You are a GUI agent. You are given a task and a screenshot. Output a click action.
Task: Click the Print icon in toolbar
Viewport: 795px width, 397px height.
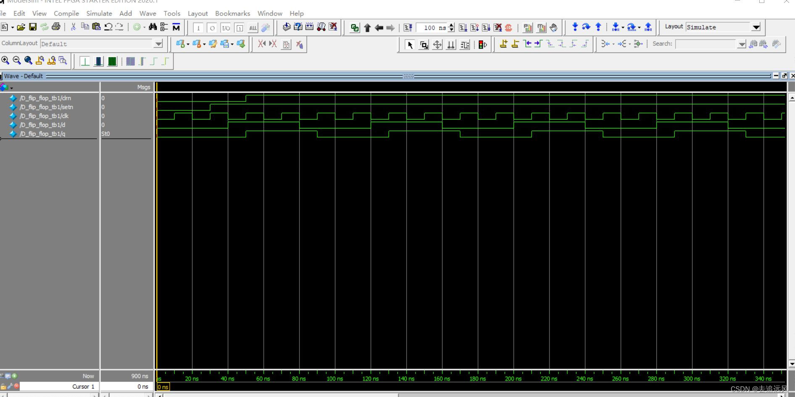point(56,27)
